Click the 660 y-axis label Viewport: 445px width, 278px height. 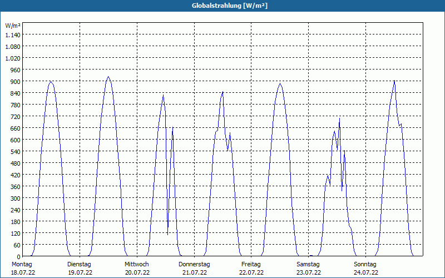[x=16, y=128]
